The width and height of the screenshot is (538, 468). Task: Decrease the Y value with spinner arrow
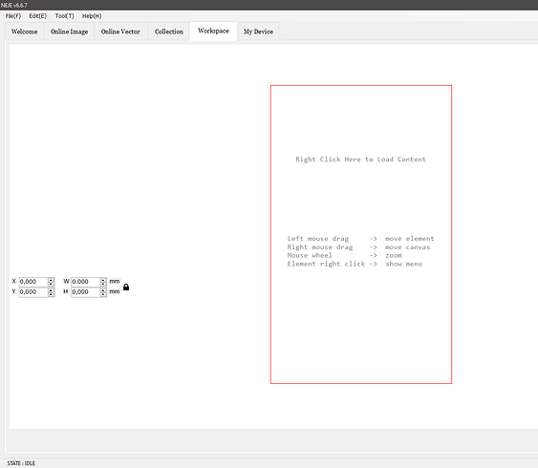[x=51, y=294]
